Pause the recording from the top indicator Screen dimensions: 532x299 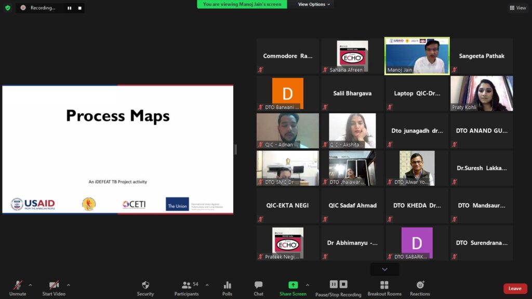coord(70,8)
